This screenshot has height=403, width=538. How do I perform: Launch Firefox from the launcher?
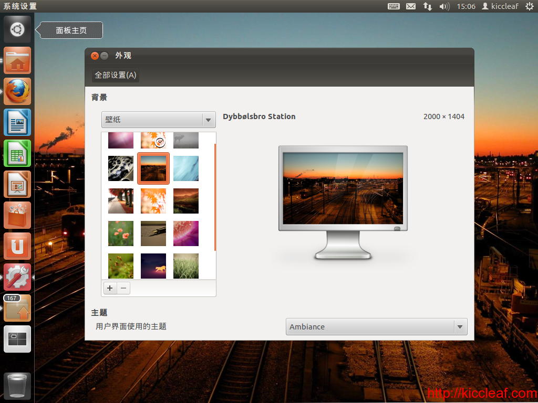point(17,91)
